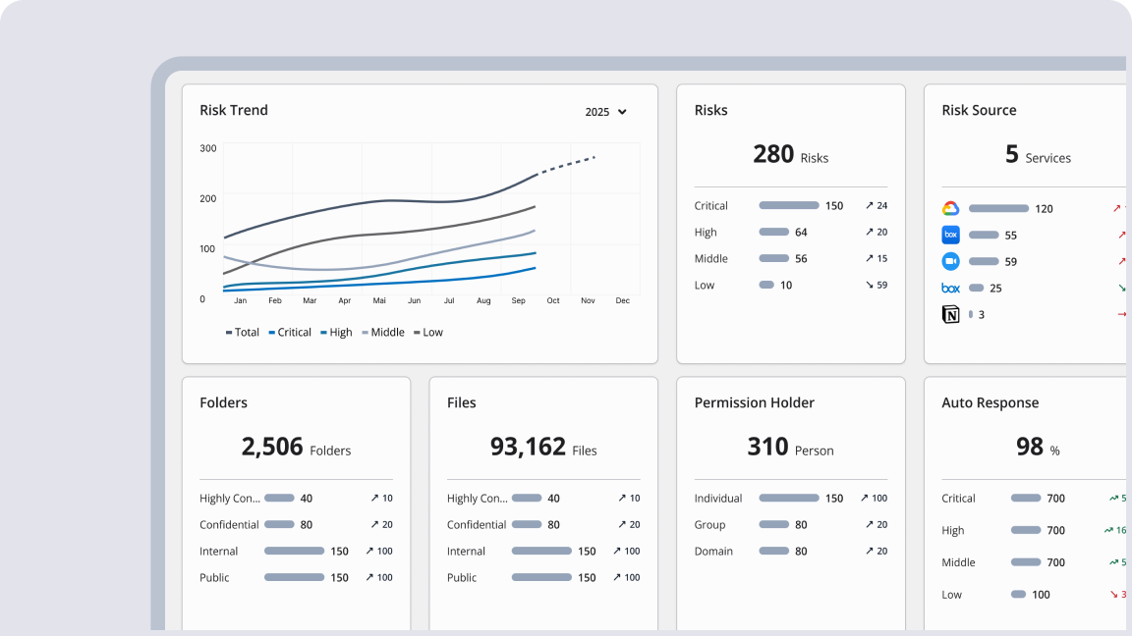Screen dimensions: 1132x636
Task: Click Critical row in Auto Response card
Action: [x=1034, y=499]
